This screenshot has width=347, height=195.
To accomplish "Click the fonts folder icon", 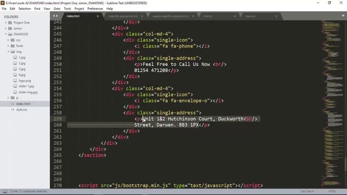I will [x=12, y=45].
